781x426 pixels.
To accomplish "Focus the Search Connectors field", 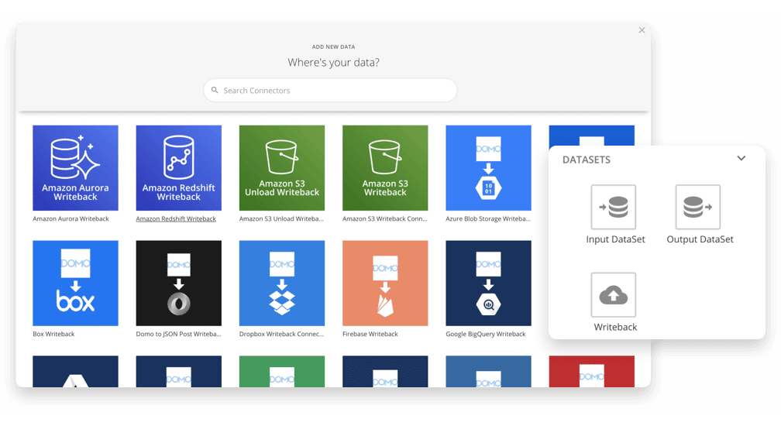I will tap(330, 90).
